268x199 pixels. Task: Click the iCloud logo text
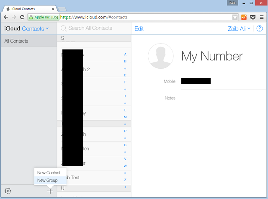[x=12, y=28]
